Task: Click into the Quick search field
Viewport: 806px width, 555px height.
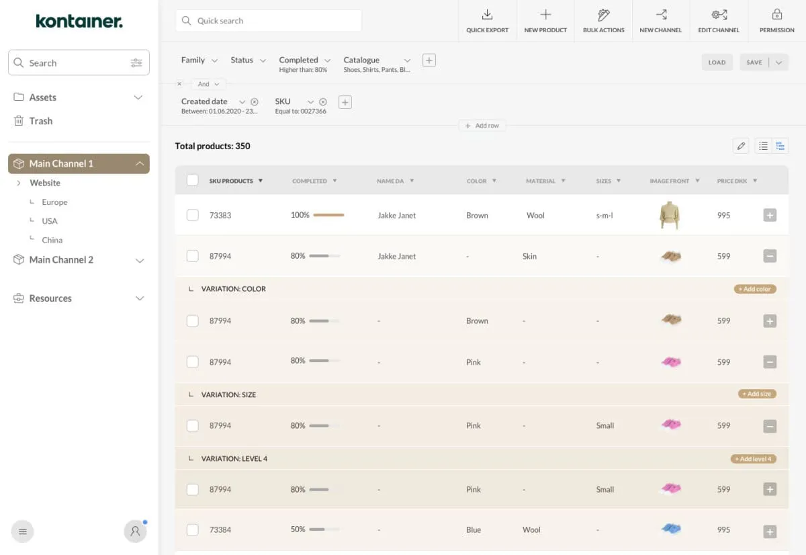Action: click(x=269, y=21)
